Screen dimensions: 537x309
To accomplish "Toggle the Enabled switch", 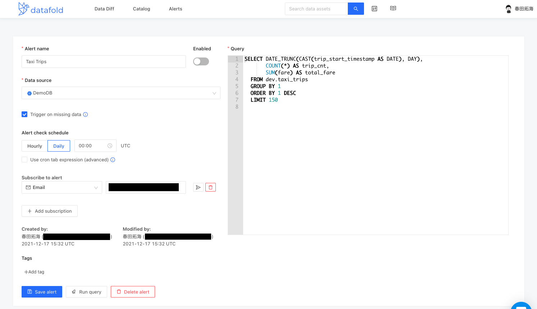I will 201,61.
